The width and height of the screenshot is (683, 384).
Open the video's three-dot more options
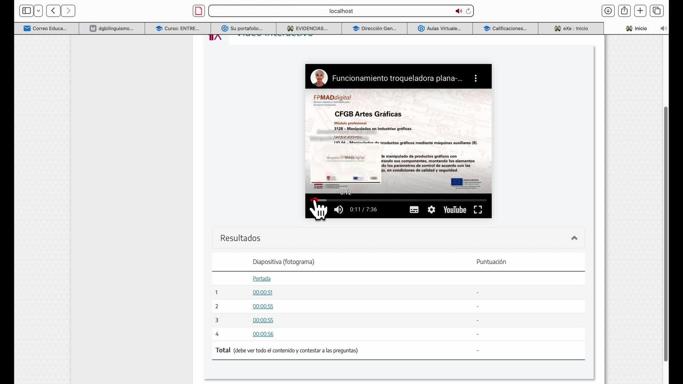[x=476, y=78]
